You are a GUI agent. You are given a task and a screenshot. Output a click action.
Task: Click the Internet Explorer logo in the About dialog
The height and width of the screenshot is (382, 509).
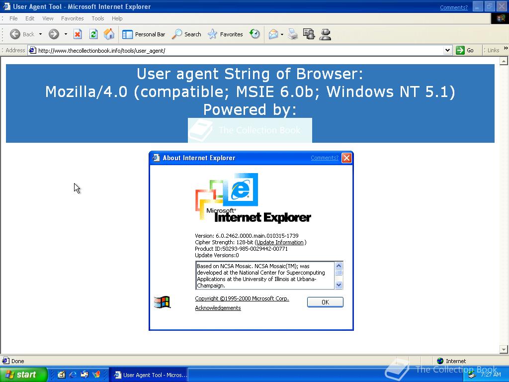click(253, 198)
